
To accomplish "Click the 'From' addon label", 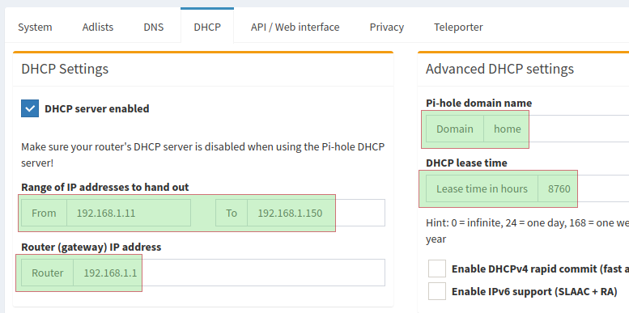I will click(x=45, y=213).
